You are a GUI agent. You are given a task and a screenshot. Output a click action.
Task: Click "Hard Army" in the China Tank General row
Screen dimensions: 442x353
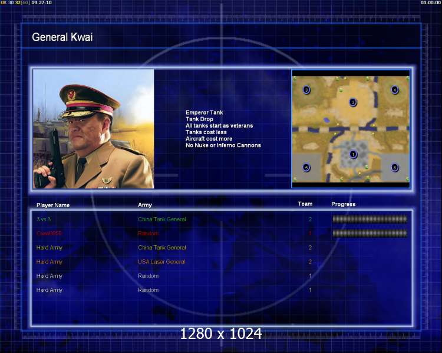[50, 248]
